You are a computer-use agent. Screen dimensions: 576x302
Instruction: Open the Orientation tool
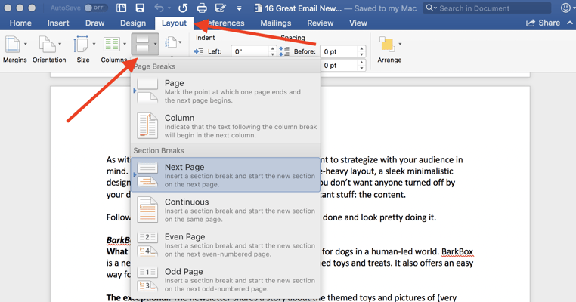(49, 50)
